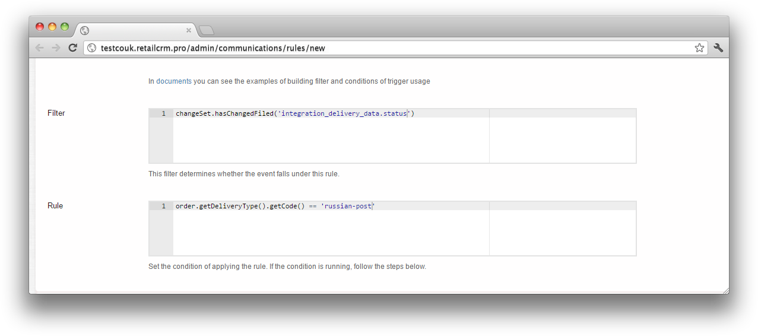Place cursor in 'russian-post' string

tap(348, 206)
